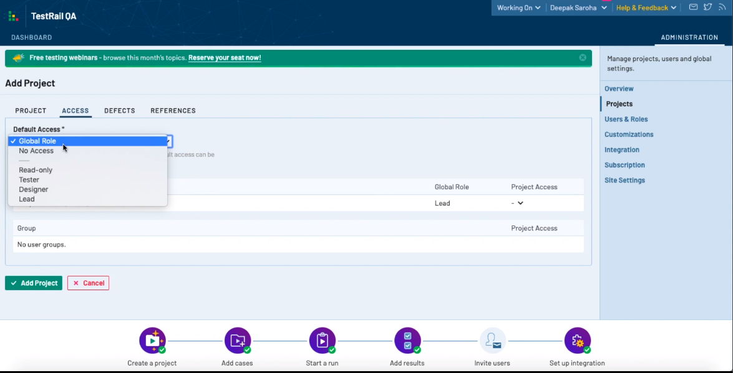
Task: Switch to the Defects tab
Action: point(119,111)
